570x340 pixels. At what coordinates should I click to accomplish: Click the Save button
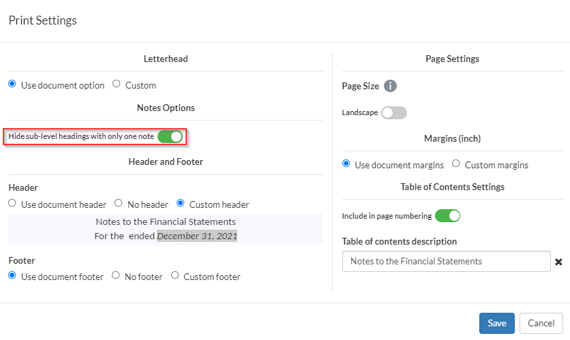(x=496, y=323)
